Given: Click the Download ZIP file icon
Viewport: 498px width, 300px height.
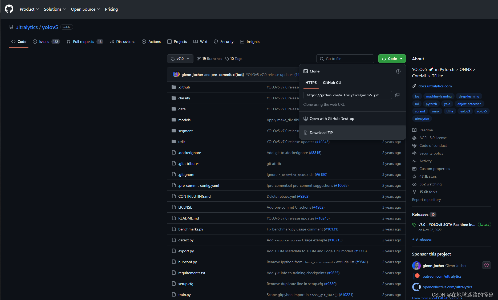Looking at the screenshot, I should pyautogui.click(x=306, y=133).
